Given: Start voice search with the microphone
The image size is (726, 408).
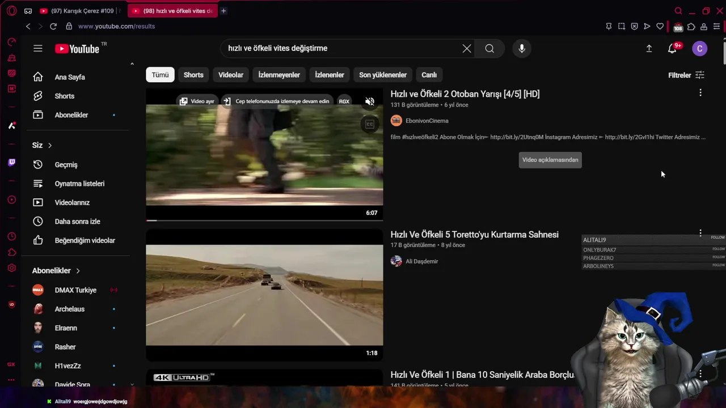Looking at the screenshot, I should click(x=522, y=49).
